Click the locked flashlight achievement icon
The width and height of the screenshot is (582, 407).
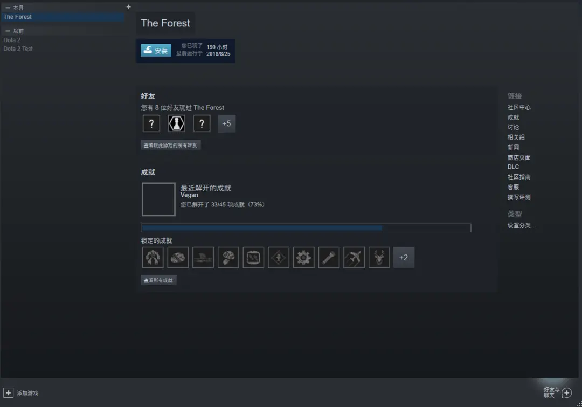(x=329, y=257)
